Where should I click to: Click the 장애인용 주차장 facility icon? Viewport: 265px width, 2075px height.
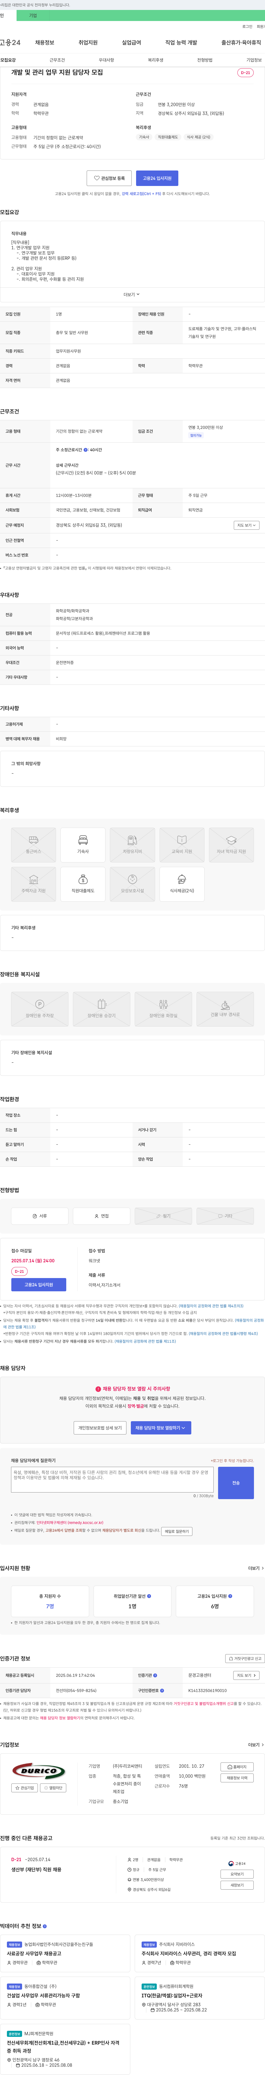[x=39, y=1009]
